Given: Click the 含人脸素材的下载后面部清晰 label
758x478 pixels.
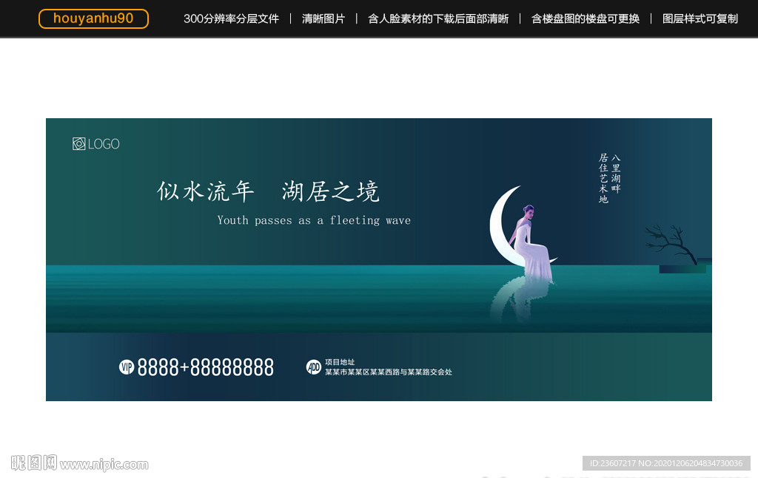Looking at the screenshot, I should [438, 18].
